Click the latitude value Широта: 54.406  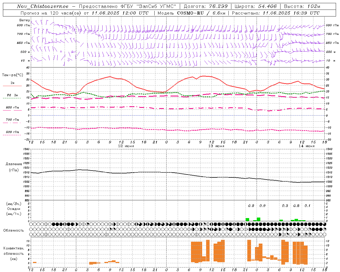point(256,6)
